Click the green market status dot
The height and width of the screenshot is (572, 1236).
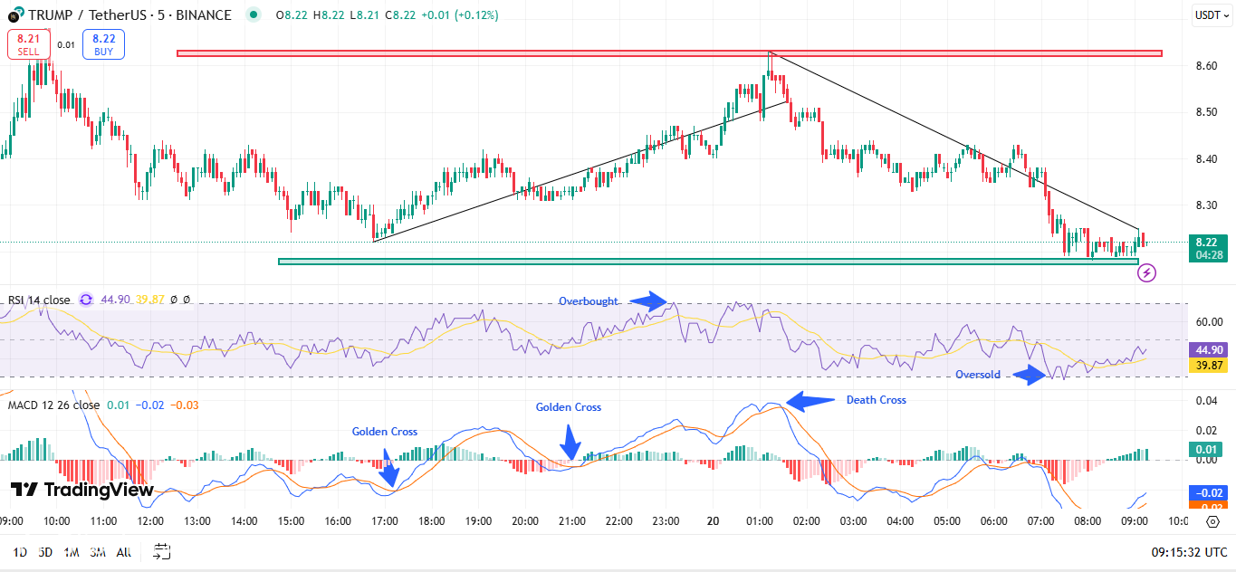253,14
